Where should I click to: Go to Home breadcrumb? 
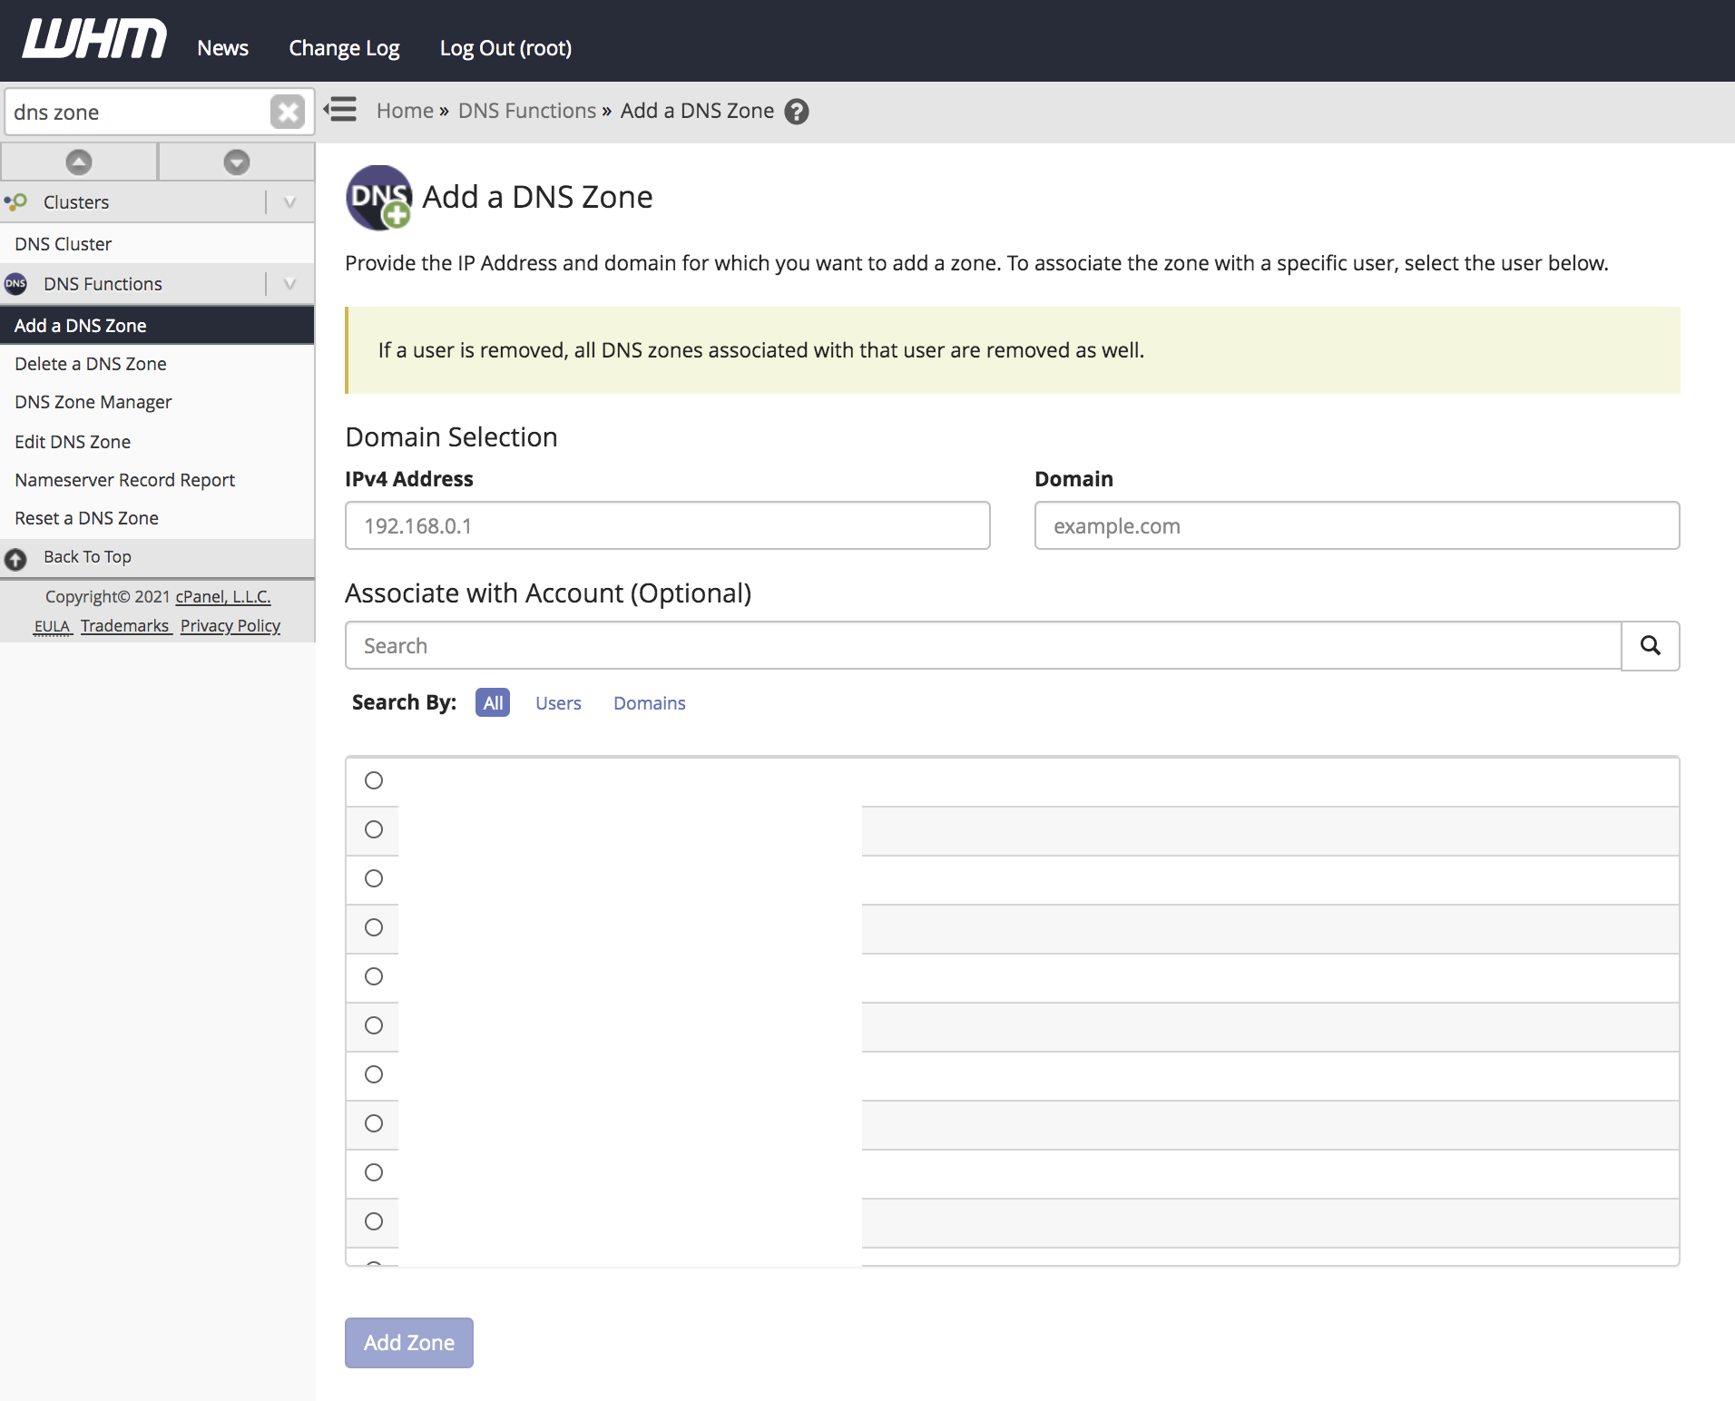(x=405, y=111)
